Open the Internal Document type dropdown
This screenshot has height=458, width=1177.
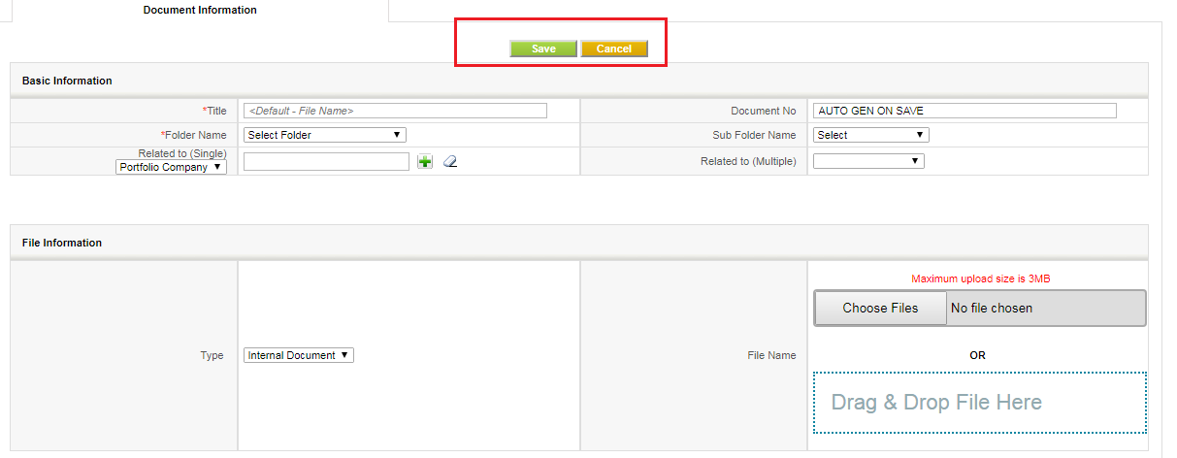[x=299, y=355]
